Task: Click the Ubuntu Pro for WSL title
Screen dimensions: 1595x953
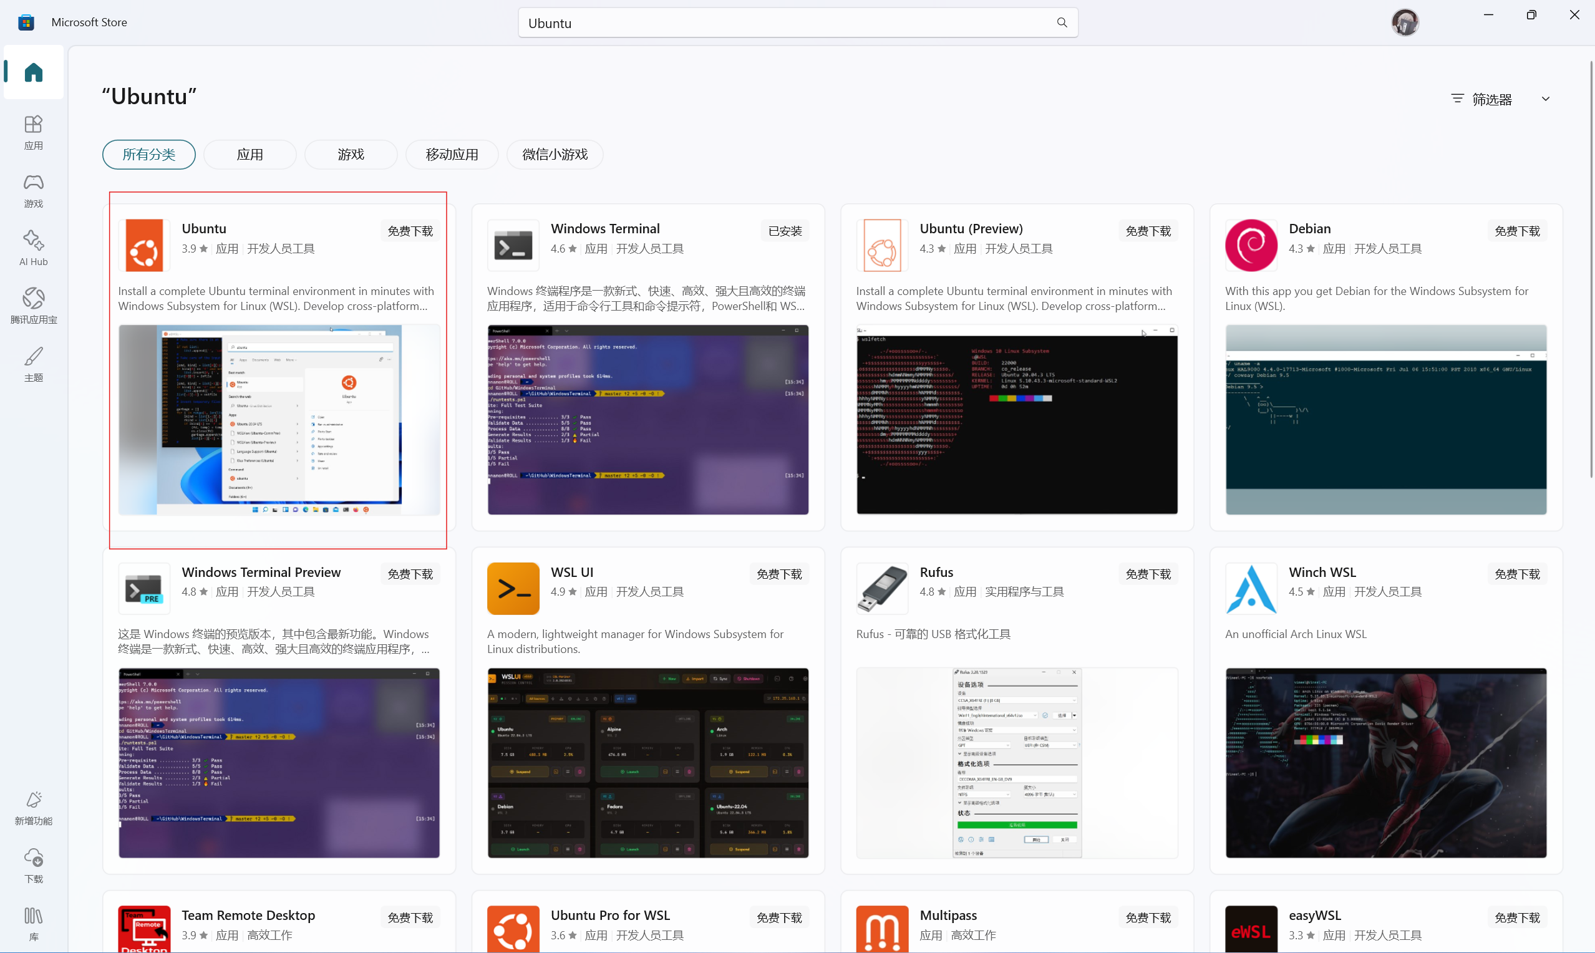Action: (610, 915)
